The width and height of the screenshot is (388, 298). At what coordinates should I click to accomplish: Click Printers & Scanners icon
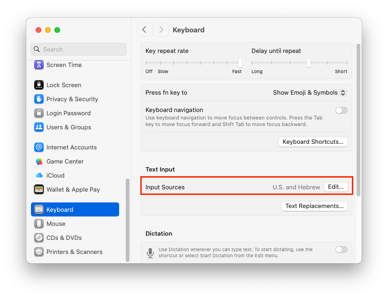click(x=39, y=252)
